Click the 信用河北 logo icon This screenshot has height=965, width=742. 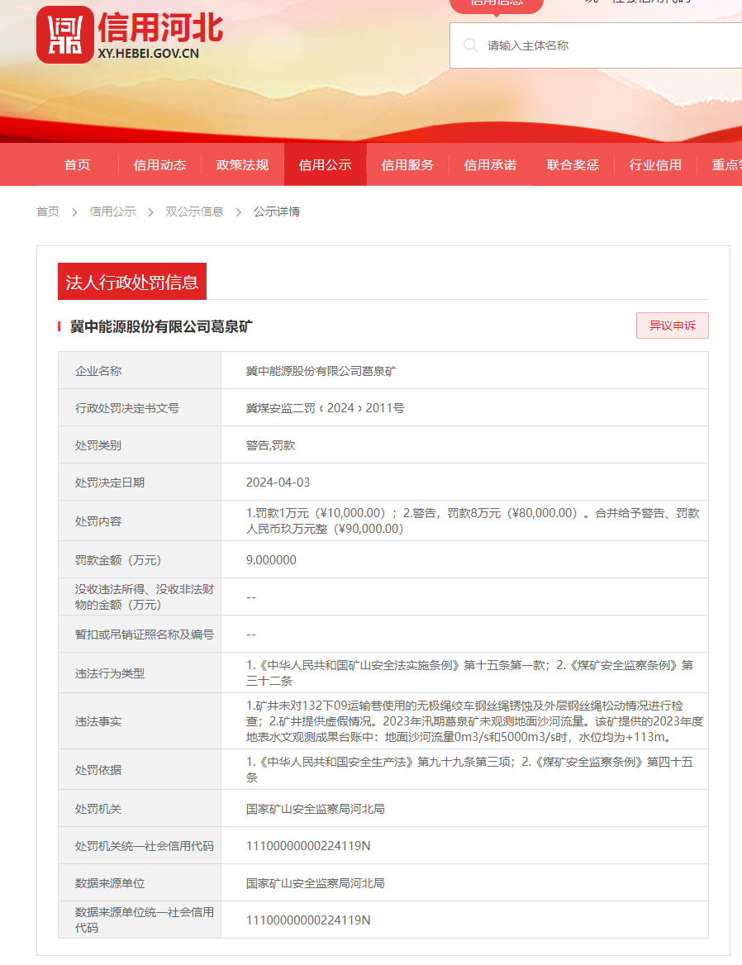tap(64, 35)
